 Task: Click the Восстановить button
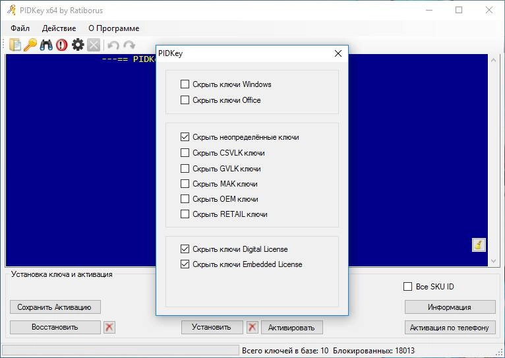55,327
